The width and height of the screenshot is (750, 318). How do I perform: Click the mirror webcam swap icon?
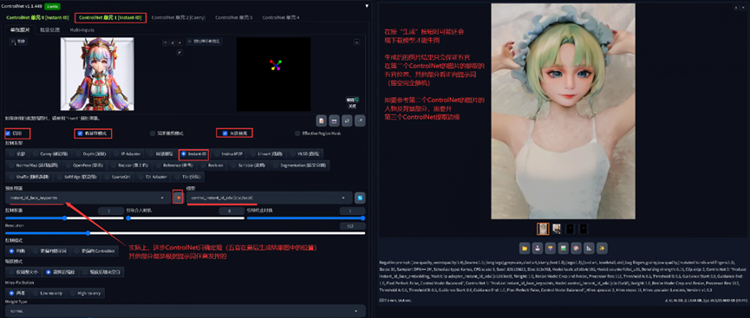click(x=348, y=120)
